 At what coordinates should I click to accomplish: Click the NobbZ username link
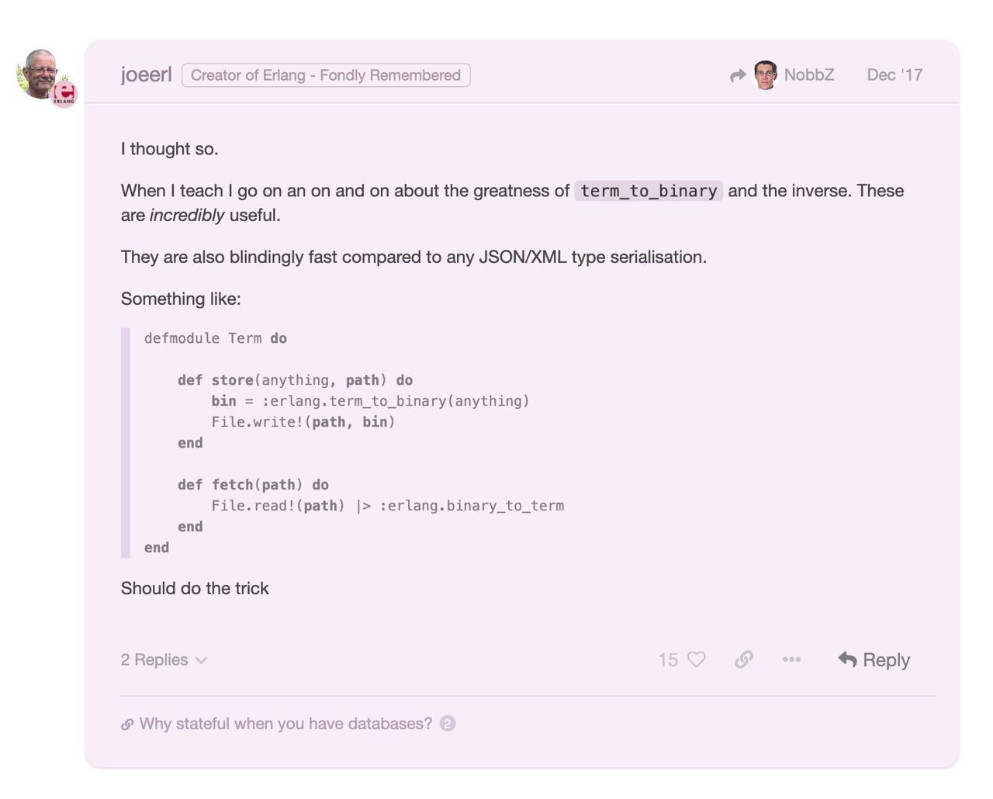pyautogui.click(x=809, y=74)
